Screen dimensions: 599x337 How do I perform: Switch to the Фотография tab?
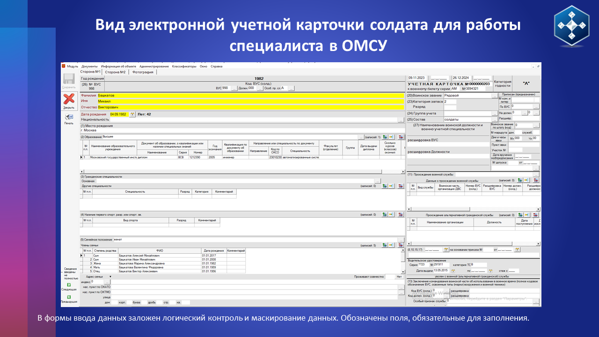143,72
